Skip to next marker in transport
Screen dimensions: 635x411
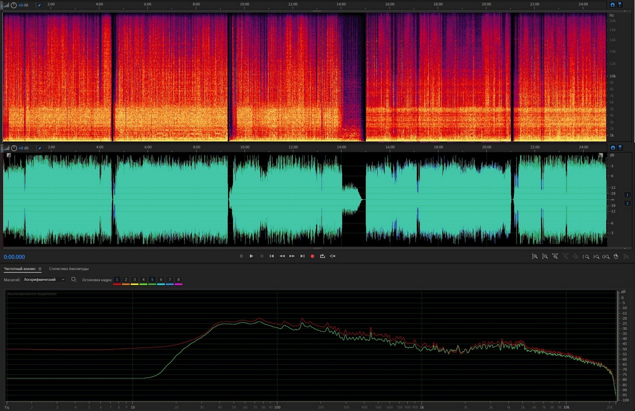click(302, 256)
